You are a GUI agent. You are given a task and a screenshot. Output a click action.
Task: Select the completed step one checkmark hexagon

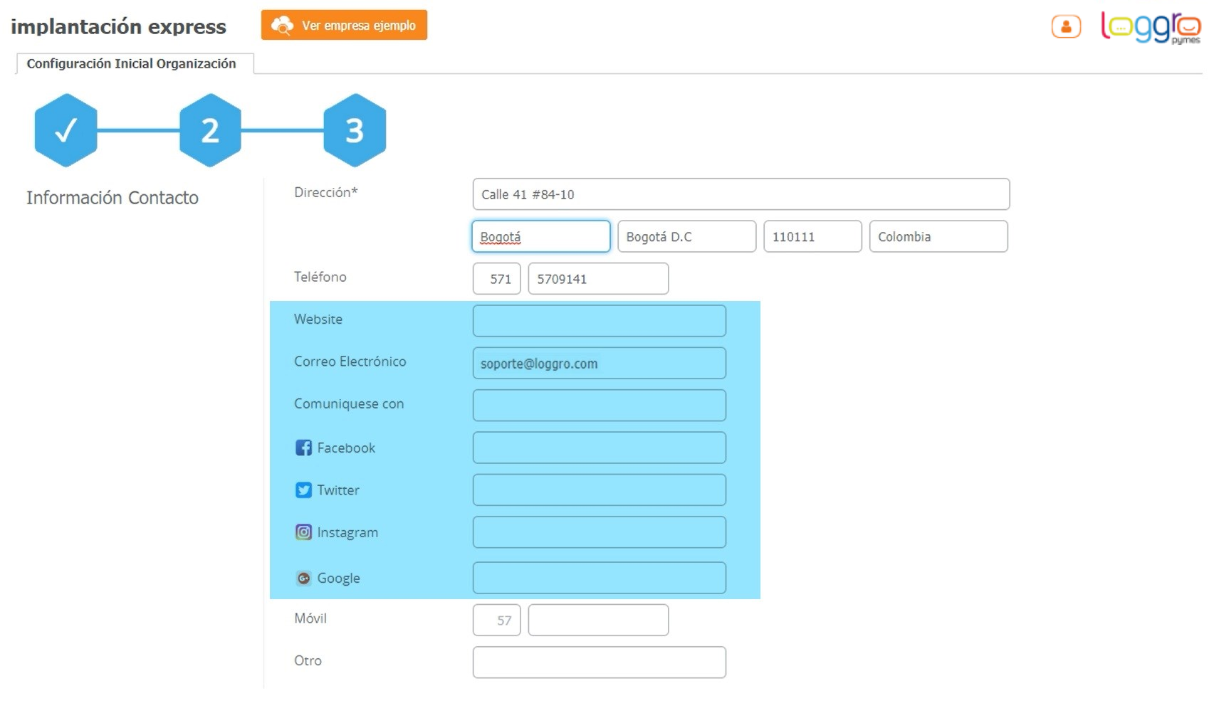(x=66, y=130)
